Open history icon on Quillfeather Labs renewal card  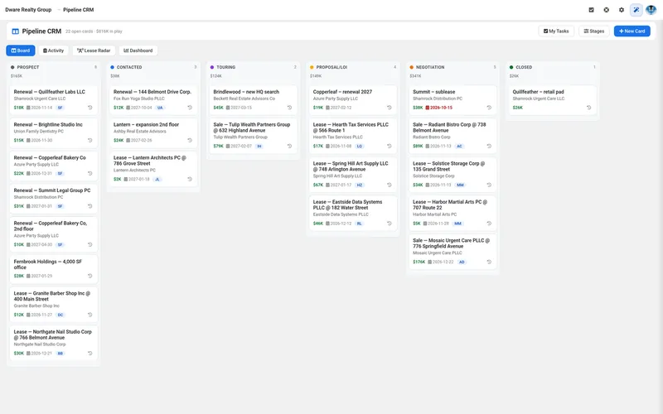pos(90,108)
